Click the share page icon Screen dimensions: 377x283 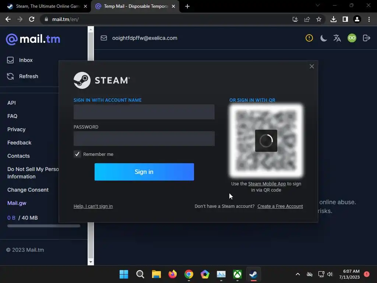click(307, 19)
